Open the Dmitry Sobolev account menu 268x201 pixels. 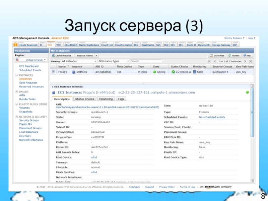coord(234,38)
